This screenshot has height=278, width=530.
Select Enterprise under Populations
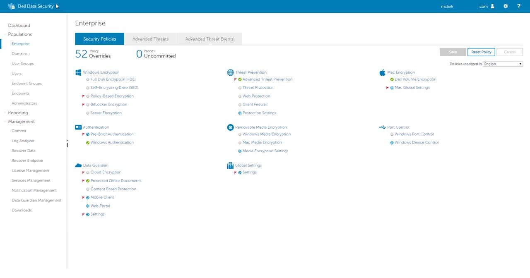[21, 44]
